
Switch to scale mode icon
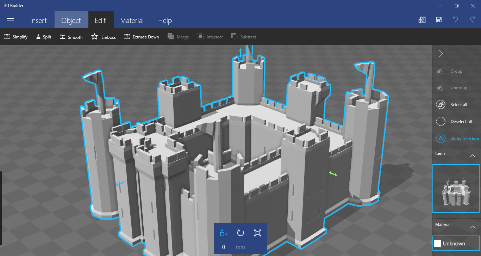tap(257, 233)
